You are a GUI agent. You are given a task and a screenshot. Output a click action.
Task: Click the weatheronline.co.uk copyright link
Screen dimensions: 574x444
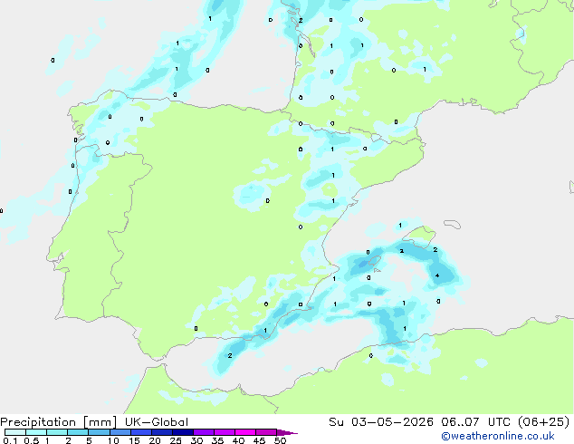pos(497,436)
